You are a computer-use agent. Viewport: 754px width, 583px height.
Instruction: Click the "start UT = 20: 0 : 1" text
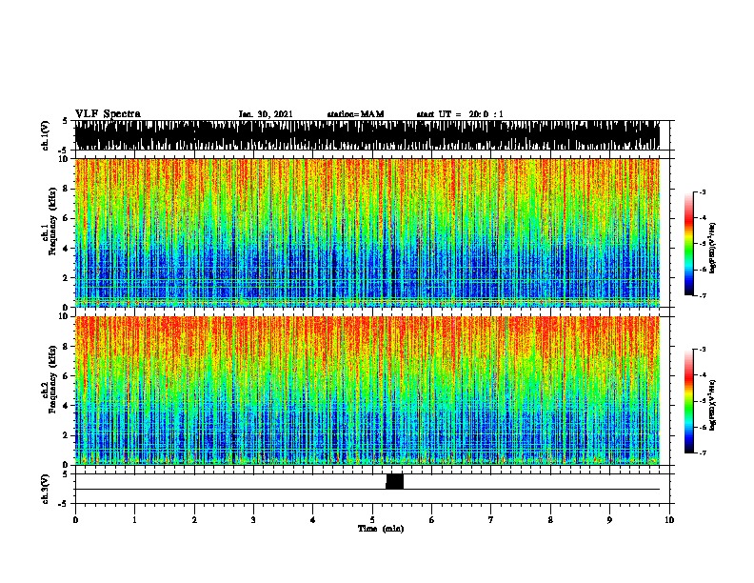[460, 114]
